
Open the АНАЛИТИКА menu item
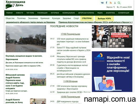[110, 13]
